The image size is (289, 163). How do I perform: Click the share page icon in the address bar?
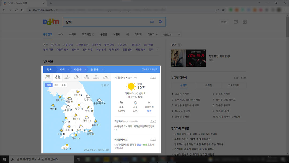pyautogui.click(x=217, y=10)
